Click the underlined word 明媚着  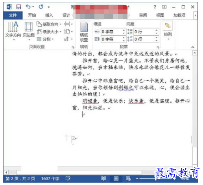point(90,101)
